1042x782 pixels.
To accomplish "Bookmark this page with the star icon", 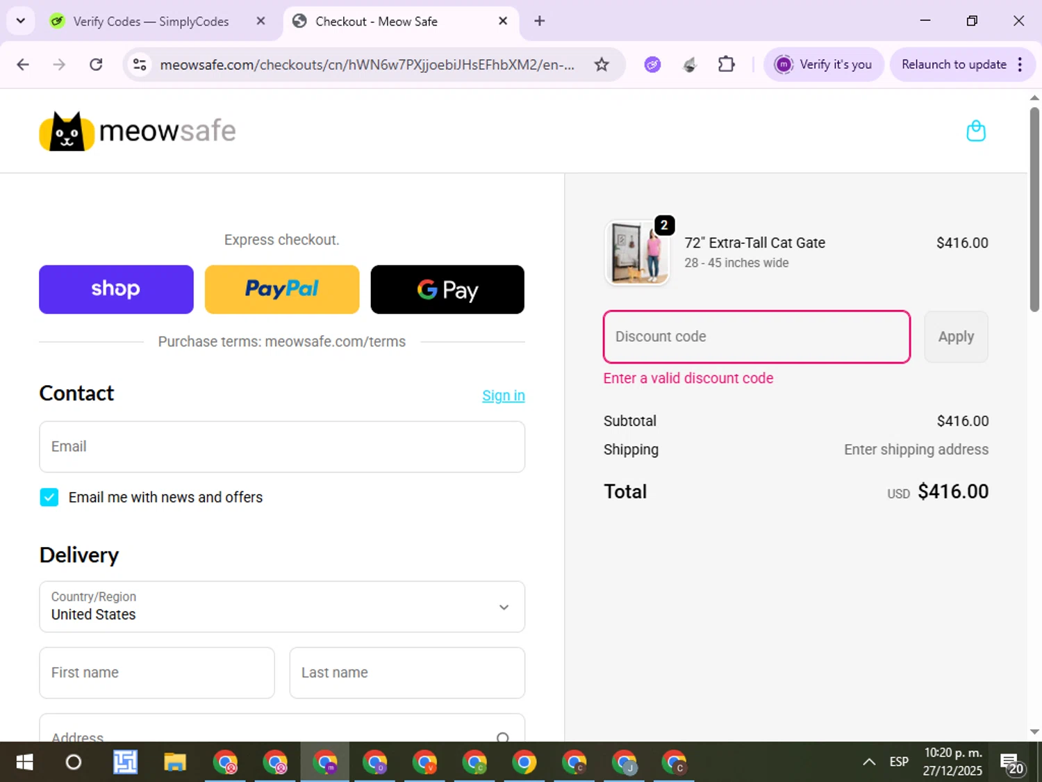I will [602, 65].
